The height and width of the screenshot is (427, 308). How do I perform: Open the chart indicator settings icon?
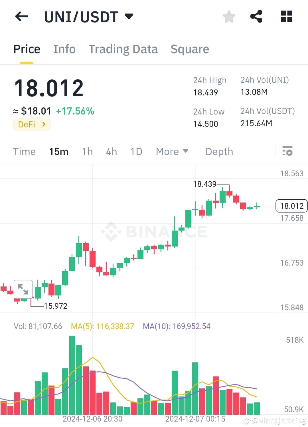[287, 151]
